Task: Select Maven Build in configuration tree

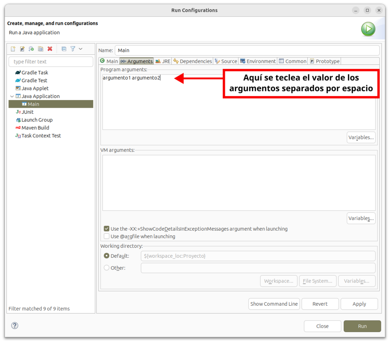Action: [35, 128]
